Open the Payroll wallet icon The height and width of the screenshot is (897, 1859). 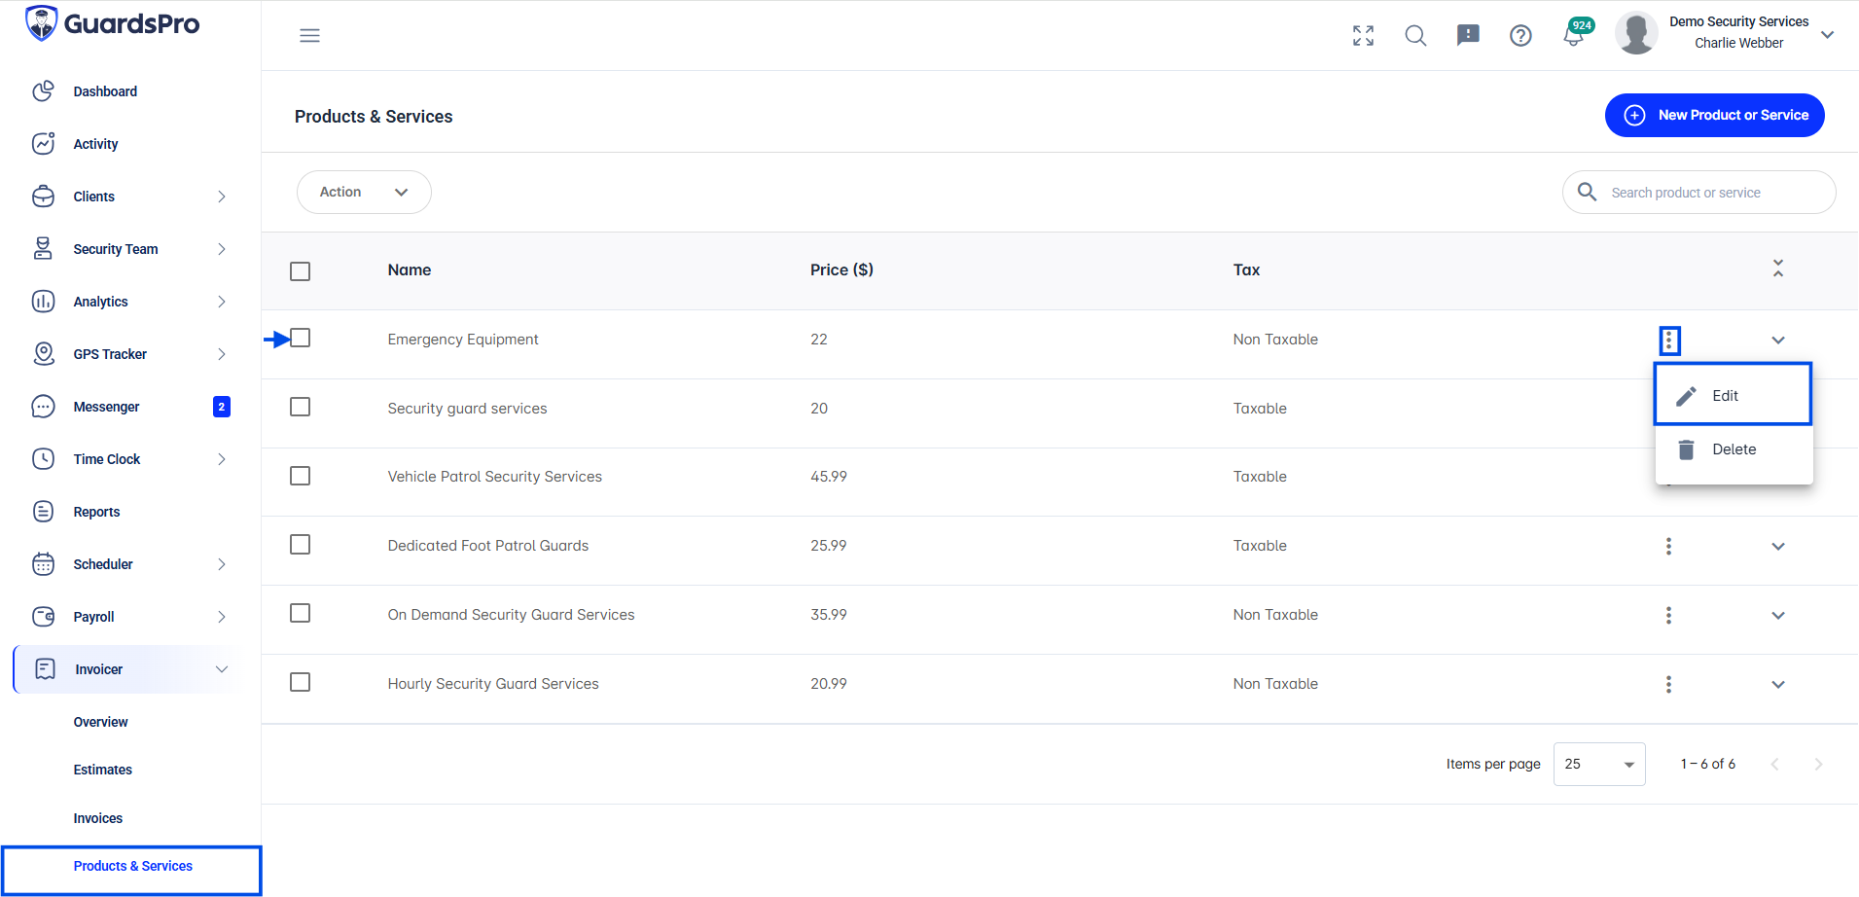(43, 617)
